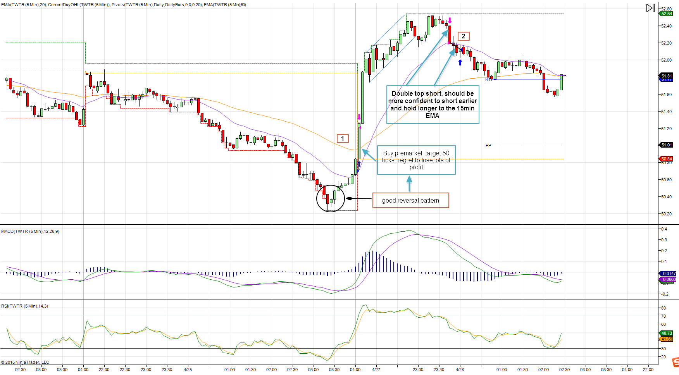Select the EMA and Pivots indicator label
679x375 pixels.
tap(124, 5)
